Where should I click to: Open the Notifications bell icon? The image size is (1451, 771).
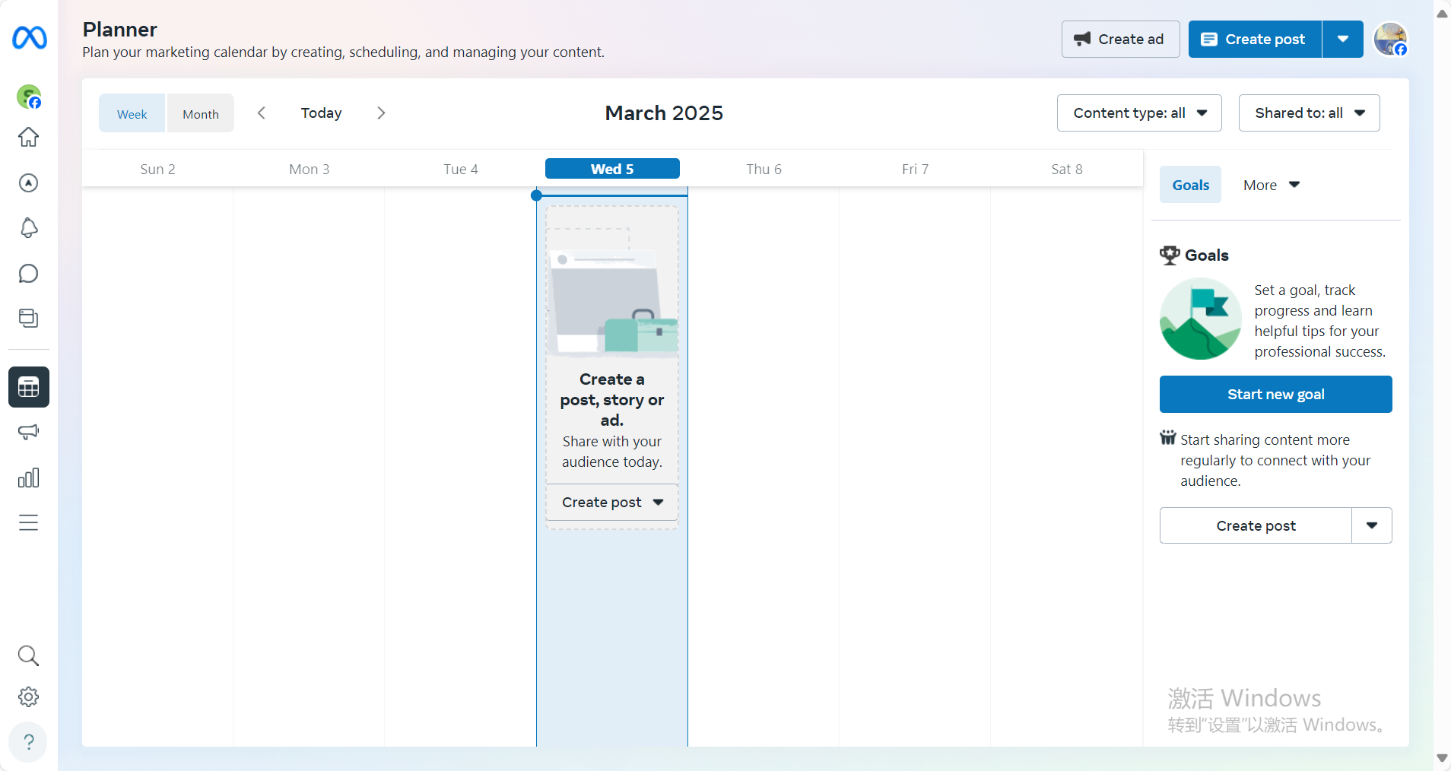tap(28, 228)
